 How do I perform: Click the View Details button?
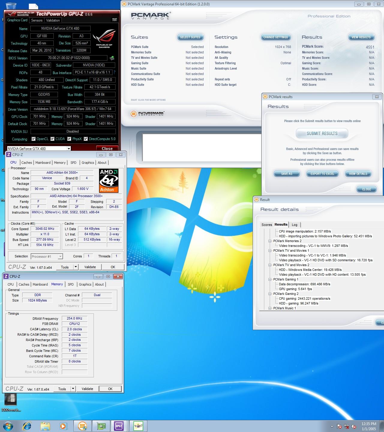(358, 174)
